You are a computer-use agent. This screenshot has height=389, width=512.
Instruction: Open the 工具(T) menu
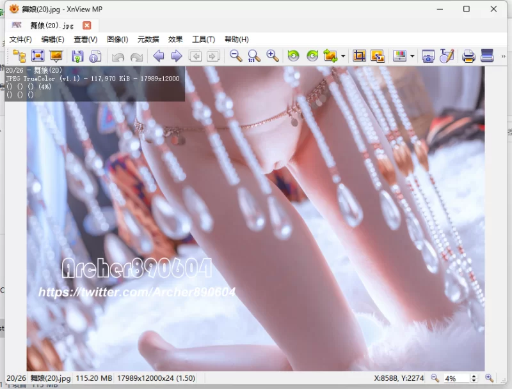pos(204,40)
